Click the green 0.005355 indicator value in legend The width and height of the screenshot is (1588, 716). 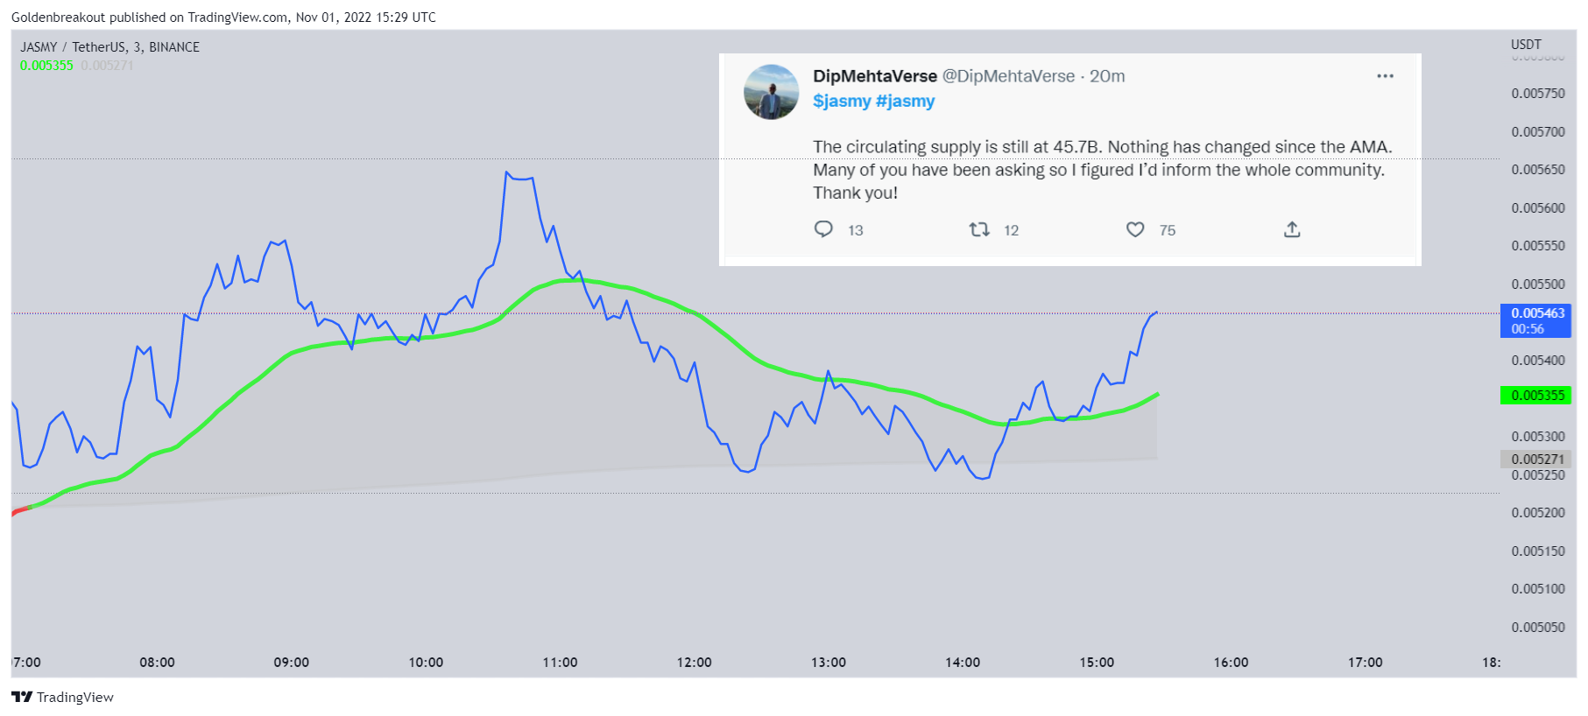point(46,66)
